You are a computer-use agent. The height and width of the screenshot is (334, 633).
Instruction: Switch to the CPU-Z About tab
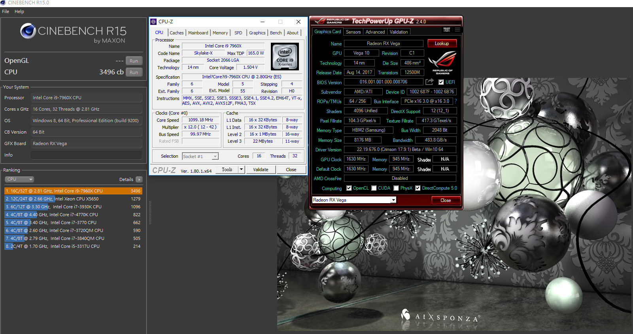(293, 33)
